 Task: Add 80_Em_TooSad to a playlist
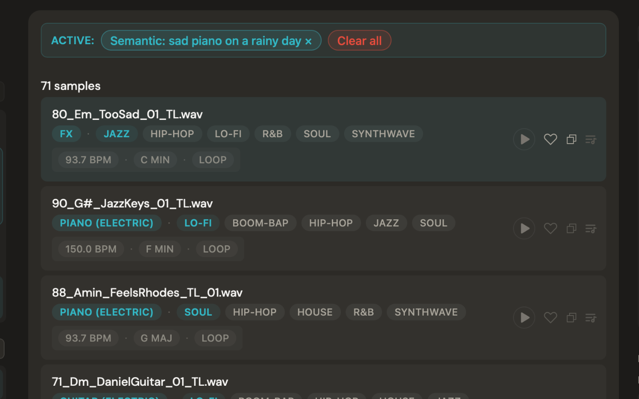[x=591, y=139]
